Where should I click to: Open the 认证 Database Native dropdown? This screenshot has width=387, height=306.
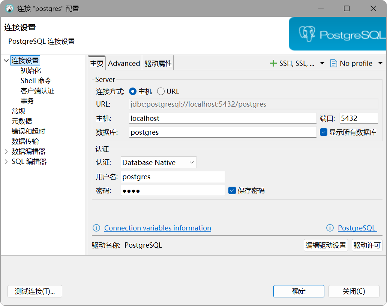pyautogui.click(x=159, y=162)
